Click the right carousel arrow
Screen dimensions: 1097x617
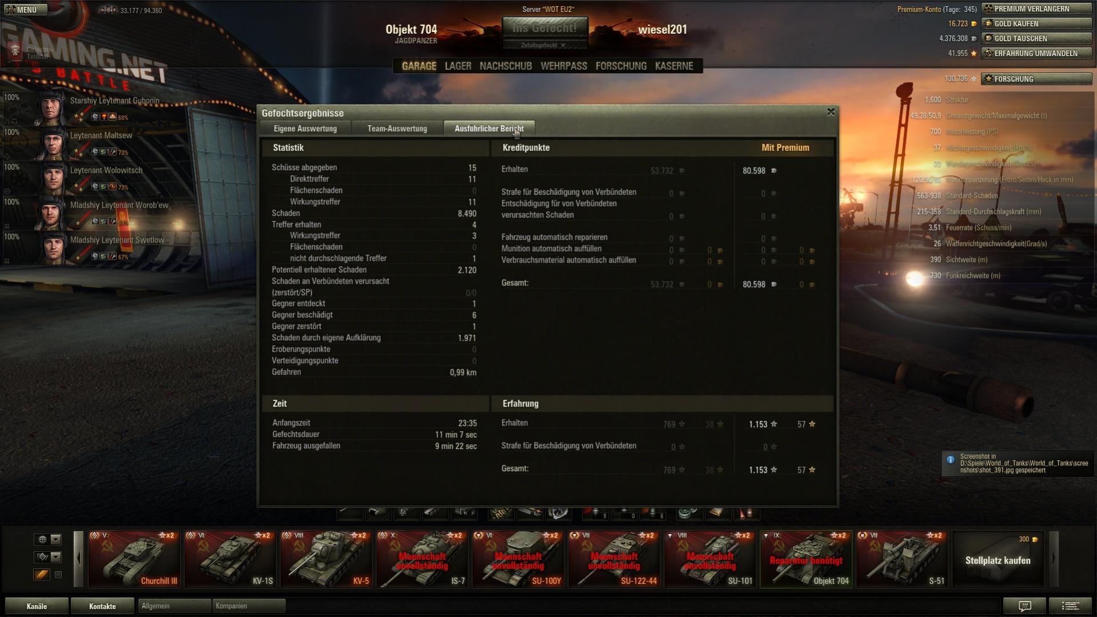pyautogui.click(x=1054, y=559)
